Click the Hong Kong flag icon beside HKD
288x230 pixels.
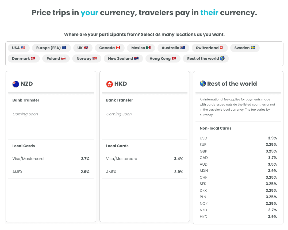[109, 84]
